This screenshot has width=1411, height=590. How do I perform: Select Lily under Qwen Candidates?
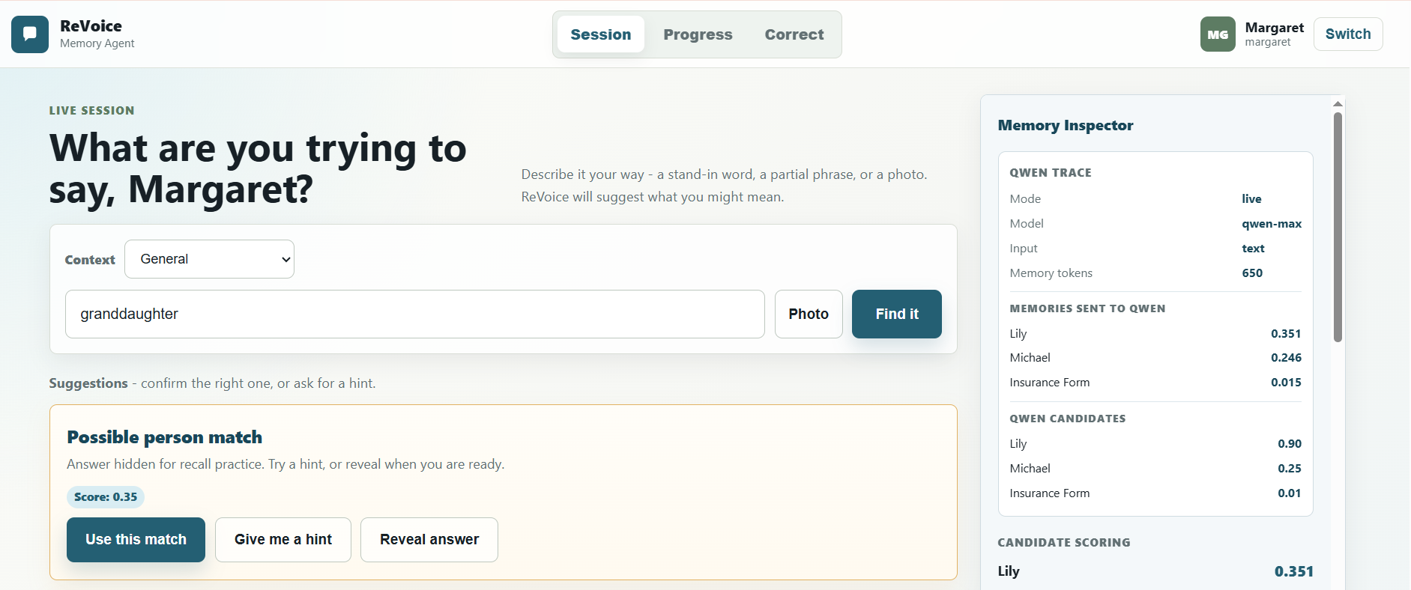point(1155,444)
